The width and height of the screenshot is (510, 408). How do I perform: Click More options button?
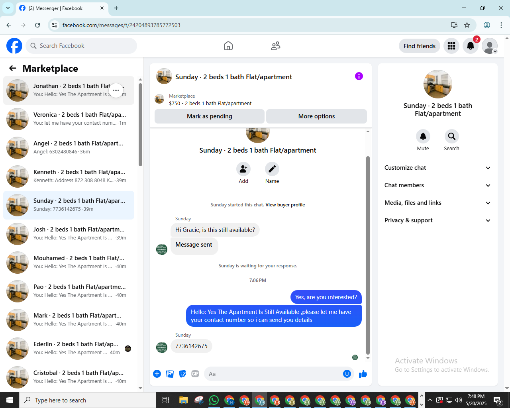pyautogui.click(x=316, y=116)
